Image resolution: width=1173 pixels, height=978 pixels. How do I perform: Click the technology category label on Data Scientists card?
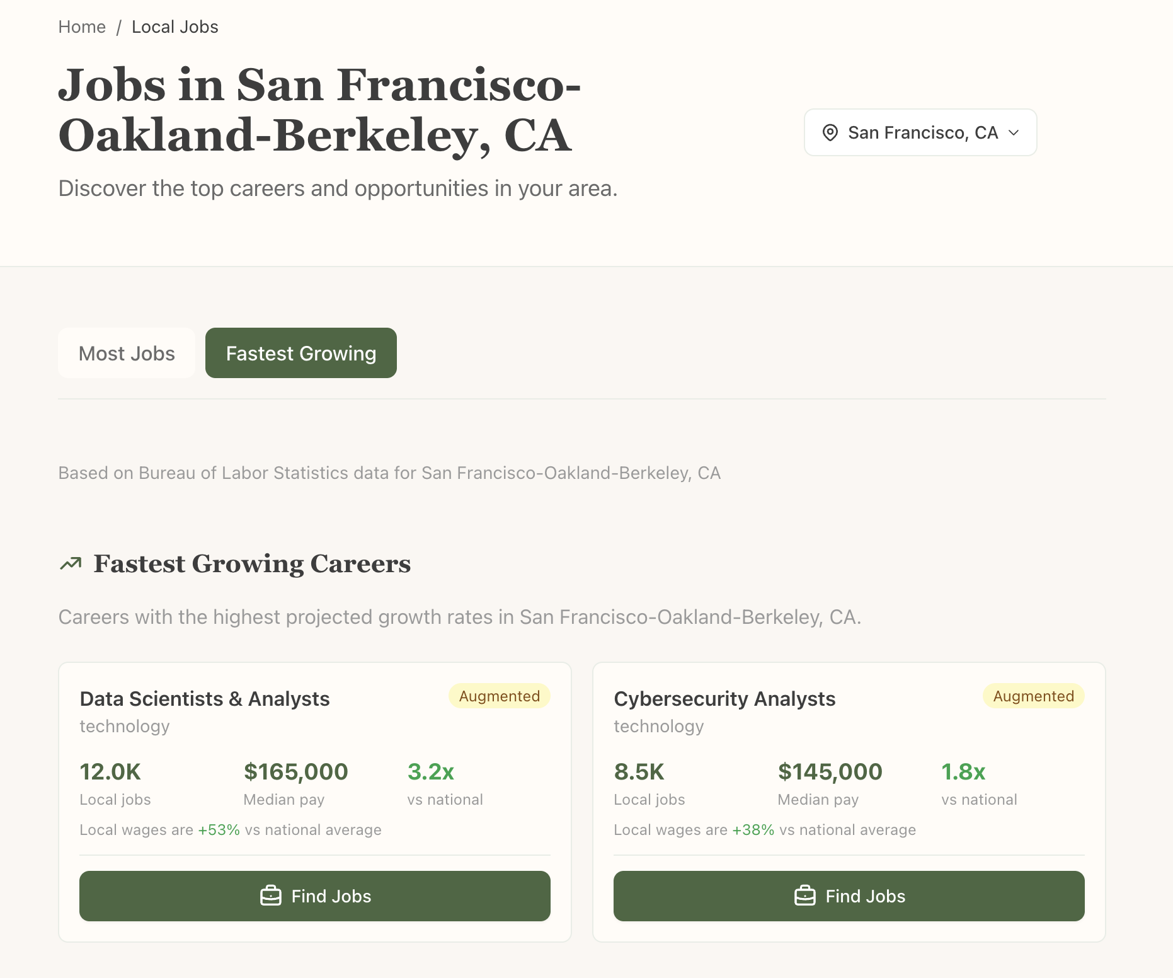[124, 726]
